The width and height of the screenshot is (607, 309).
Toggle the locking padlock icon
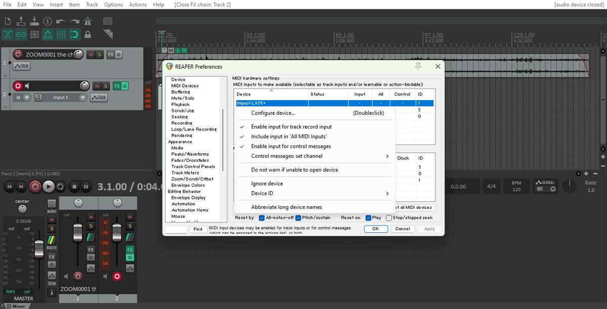pyautogui.click(x=88, y=34)
